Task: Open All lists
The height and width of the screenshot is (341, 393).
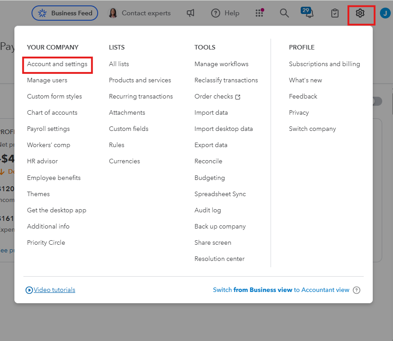Action: [x=119, y=64]
